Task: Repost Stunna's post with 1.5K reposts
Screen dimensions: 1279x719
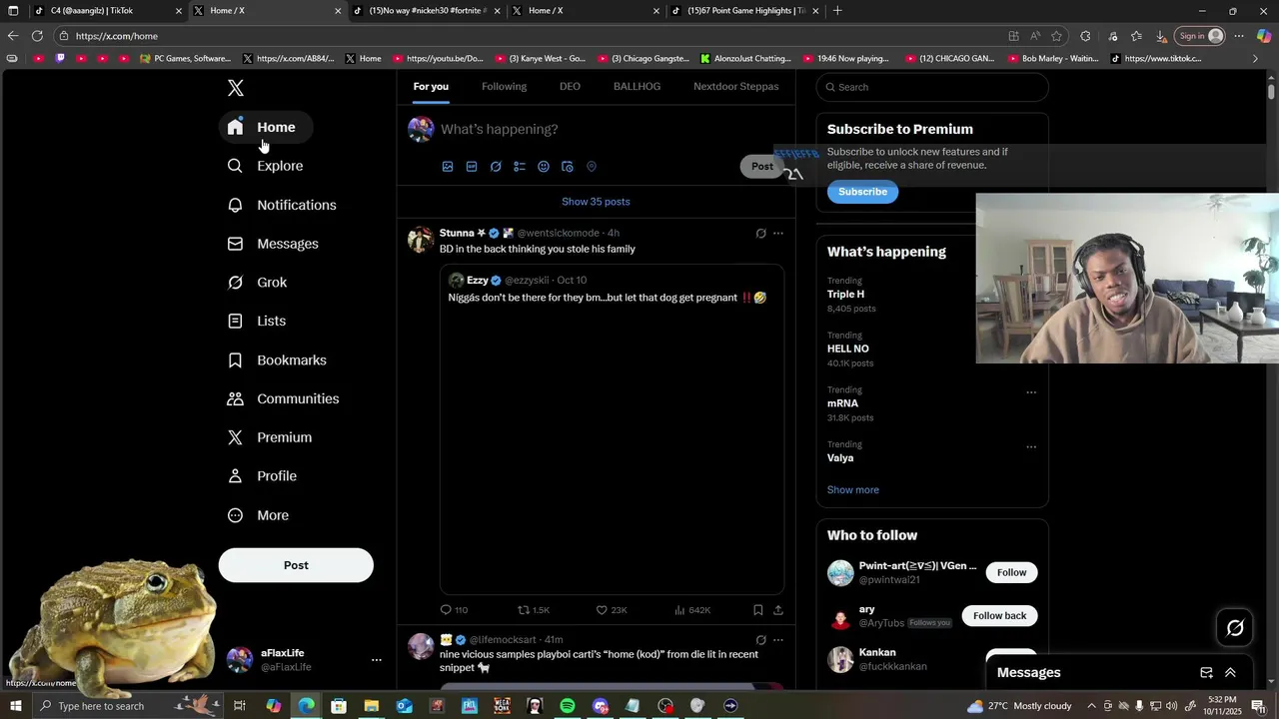Action: point(534,610)
